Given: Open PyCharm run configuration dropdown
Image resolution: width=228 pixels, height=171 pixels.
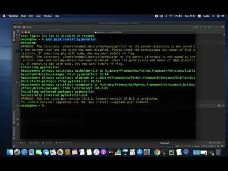Looking at the screenshot, I should point(197,27).
